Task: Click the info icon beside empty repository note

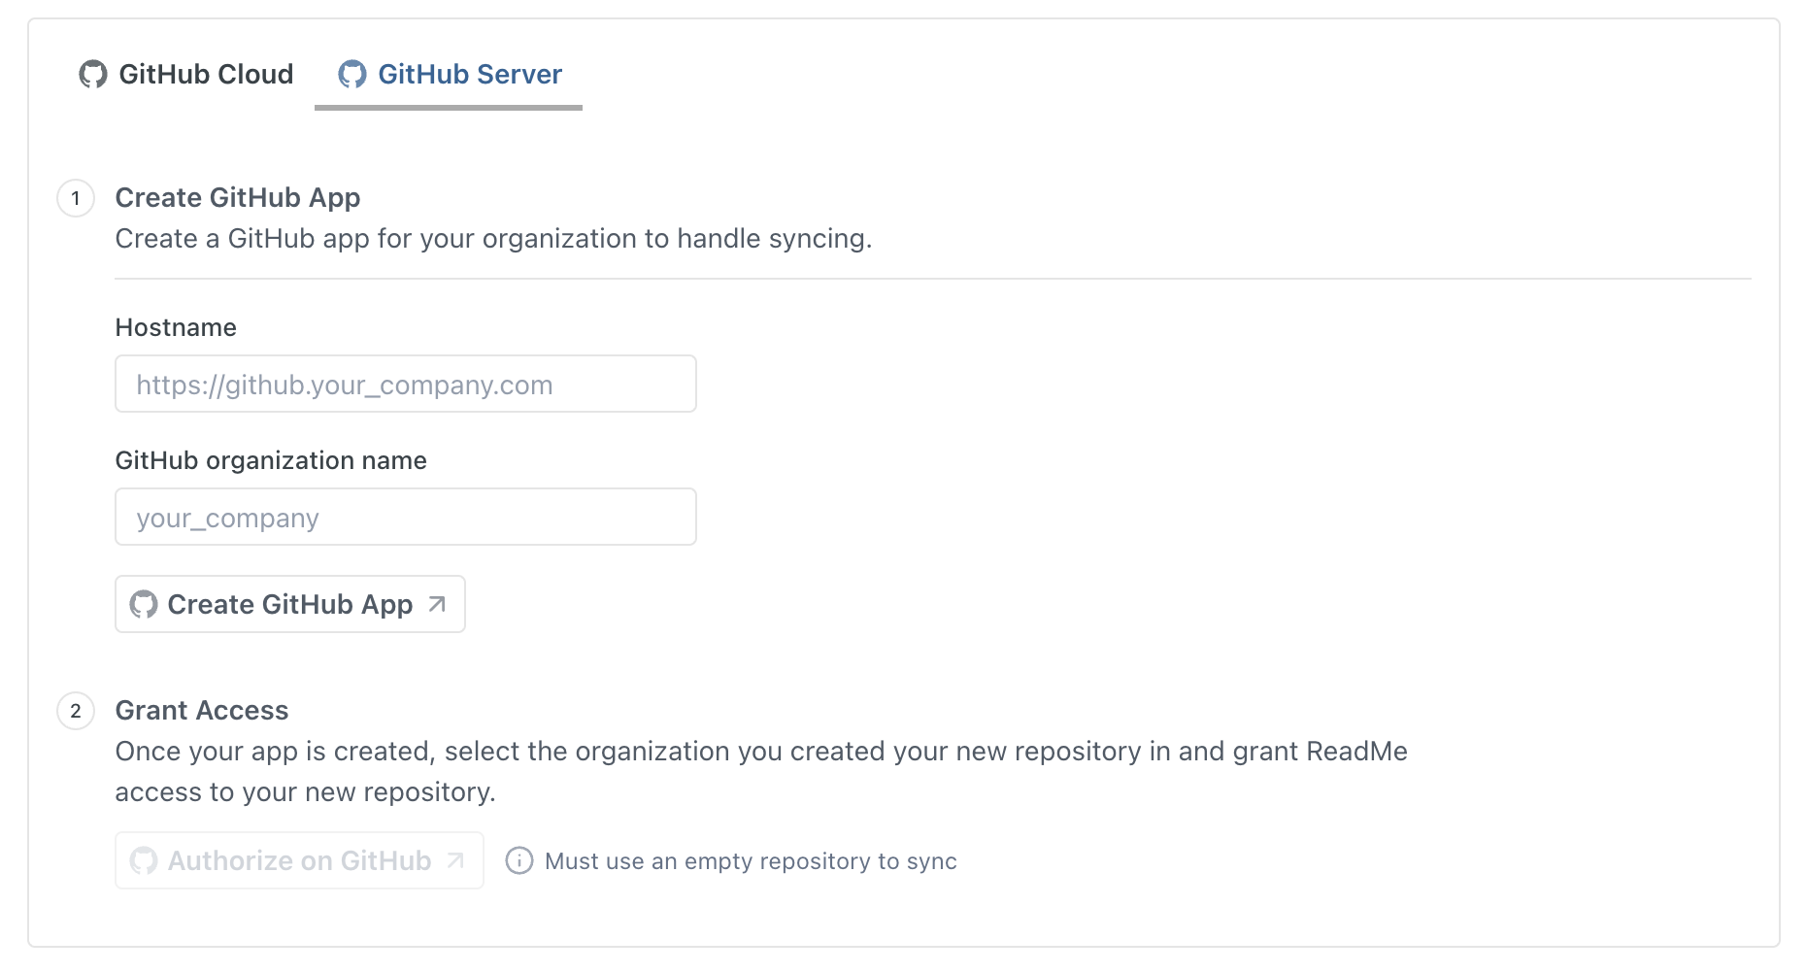Action: point(519,860)
